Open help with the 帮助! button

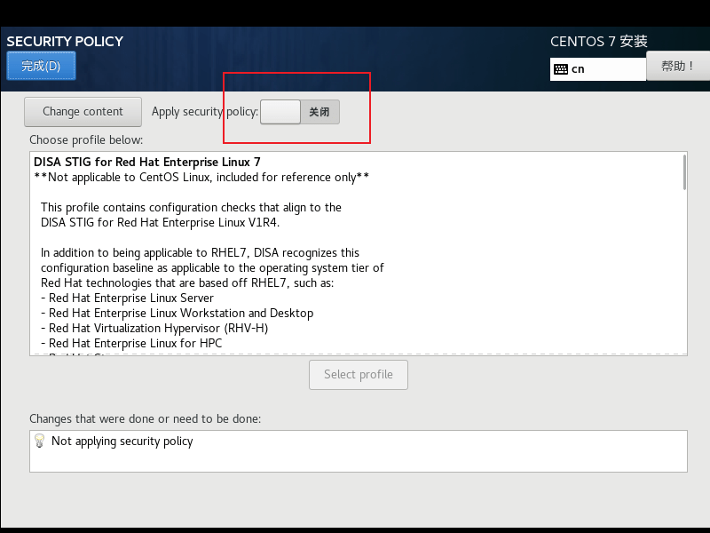pos(678,66)
